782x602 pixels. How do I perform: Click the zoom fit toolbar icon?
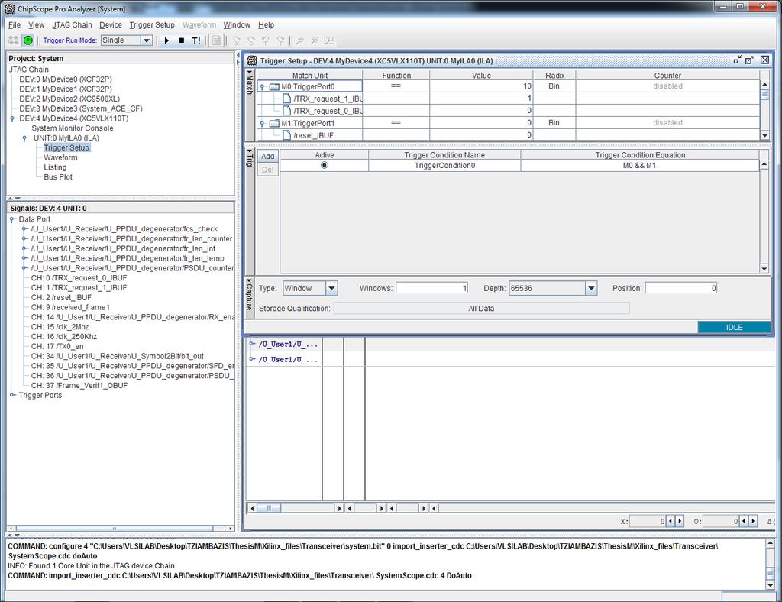click(x=329, y=40)
